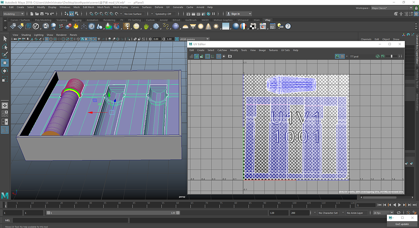Screen dimensions: 419x228
Task: Select the Rotate tool in left toolbox
Action: 5,71
